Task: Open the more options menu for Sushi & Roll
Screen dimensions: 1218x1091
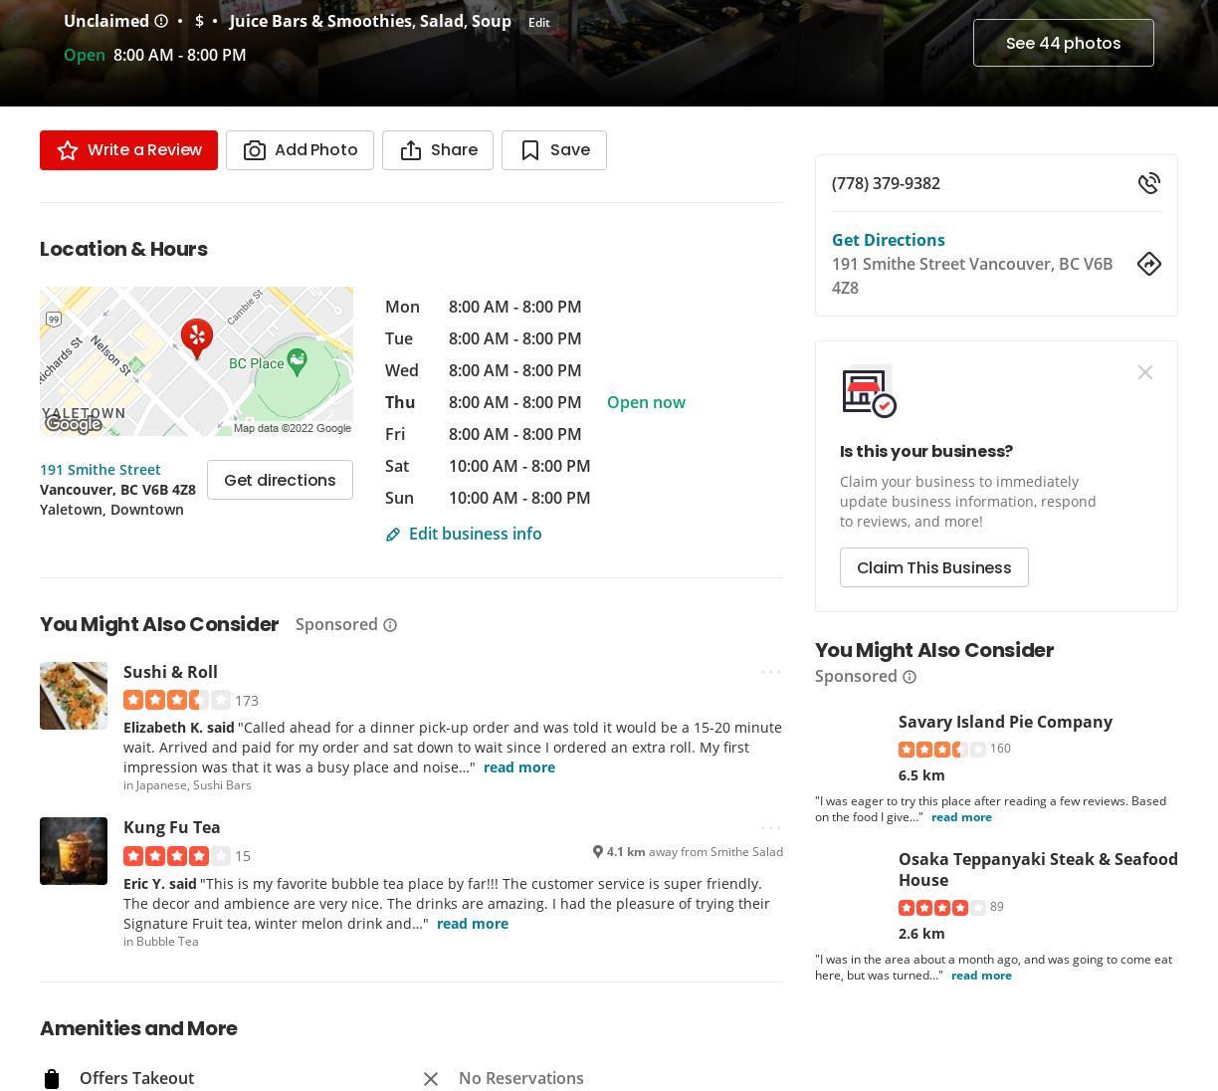Action: (x=770, y=672)
